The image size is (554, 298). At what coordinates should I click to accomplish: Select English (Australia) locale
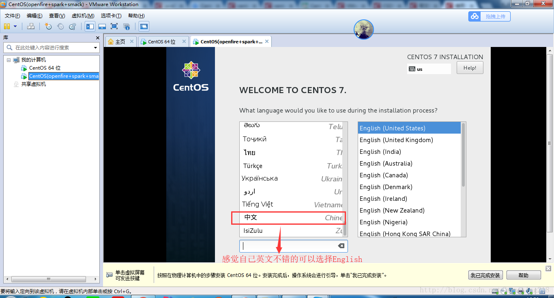[409, 163]
